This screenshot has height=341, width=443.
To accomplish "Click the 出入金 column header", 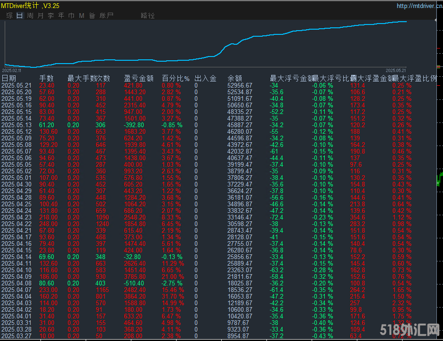I will 205,78.
